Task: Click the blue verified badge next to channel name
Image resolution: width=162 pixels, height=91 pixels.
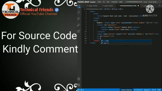Action: click(57, 10)
